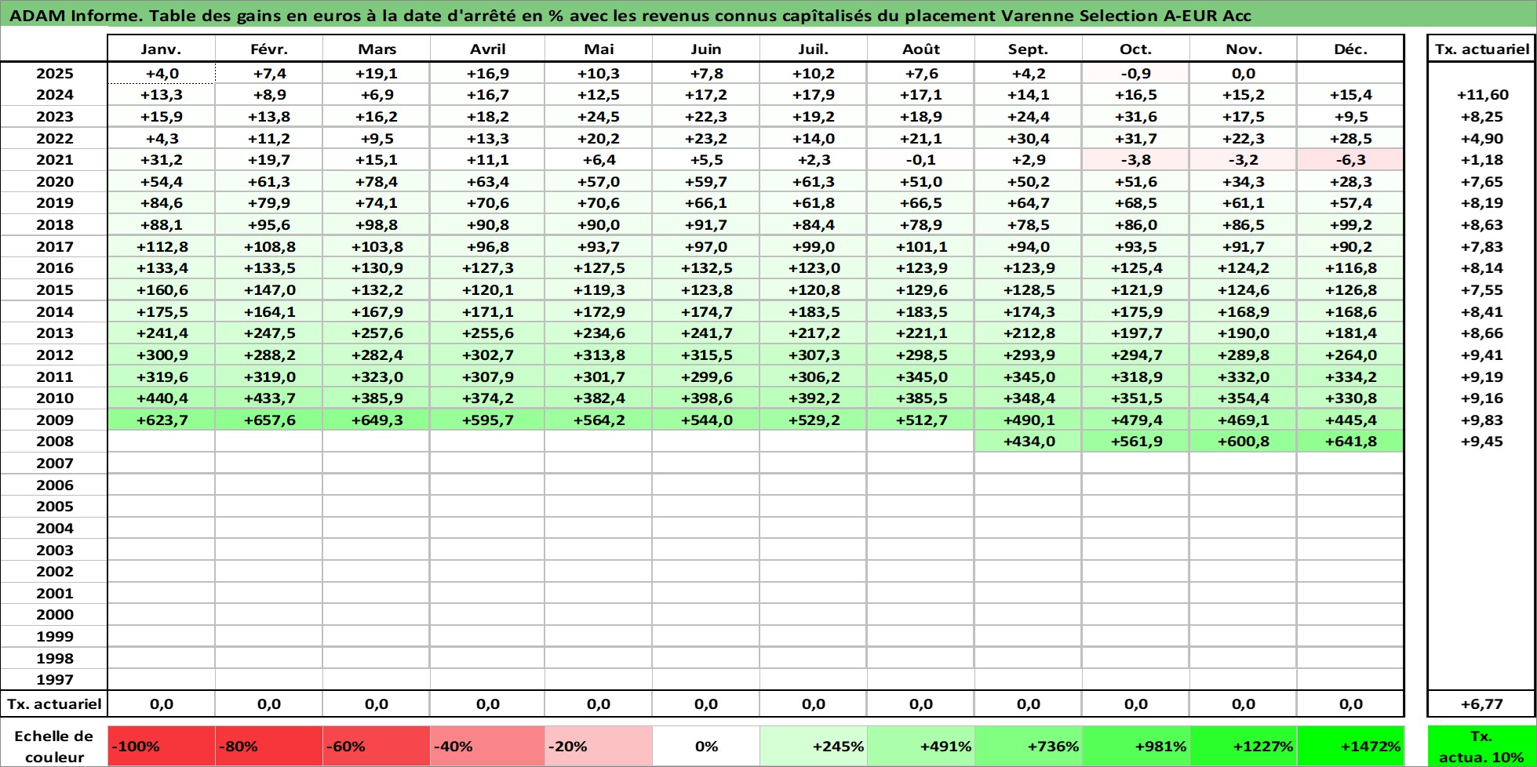Select the +623,7 cell in January 2009
This screenshot has height=767, width=1537.
pyautogui.click(x=161, y=420)
